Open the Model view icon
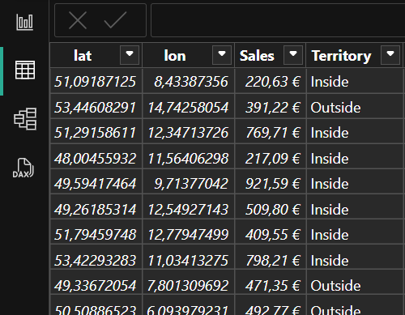The height and width of the screenshot is (315, 405). coord(25,119)
